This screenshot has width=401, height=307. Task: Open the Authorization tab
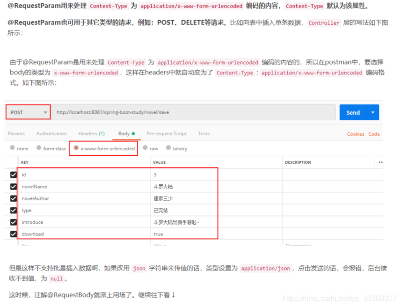51,133
